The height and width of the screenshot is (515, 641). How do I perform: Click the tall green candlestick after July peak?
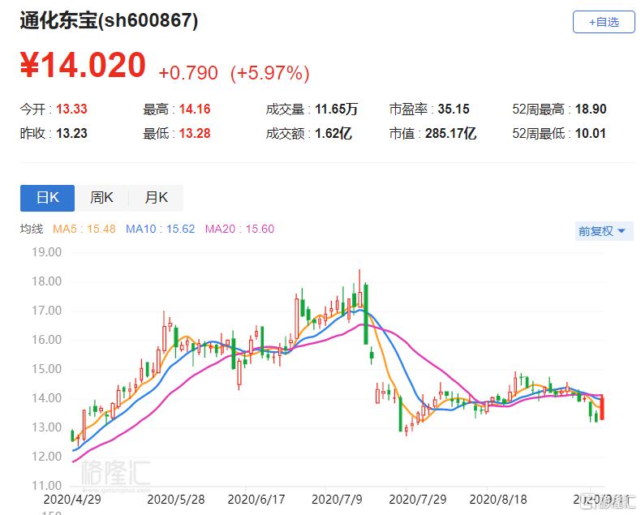(366, 314)
